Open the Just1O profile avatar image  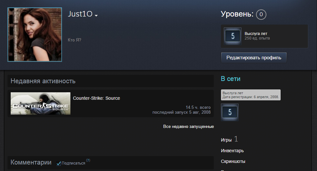pos(35,35)
